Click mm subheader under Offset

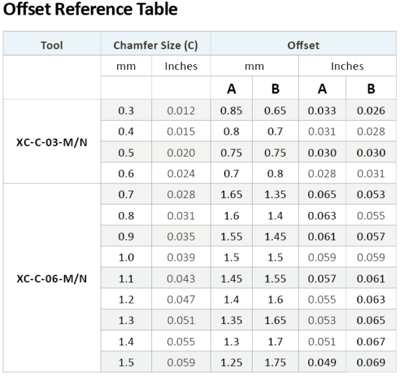point(254,67)
